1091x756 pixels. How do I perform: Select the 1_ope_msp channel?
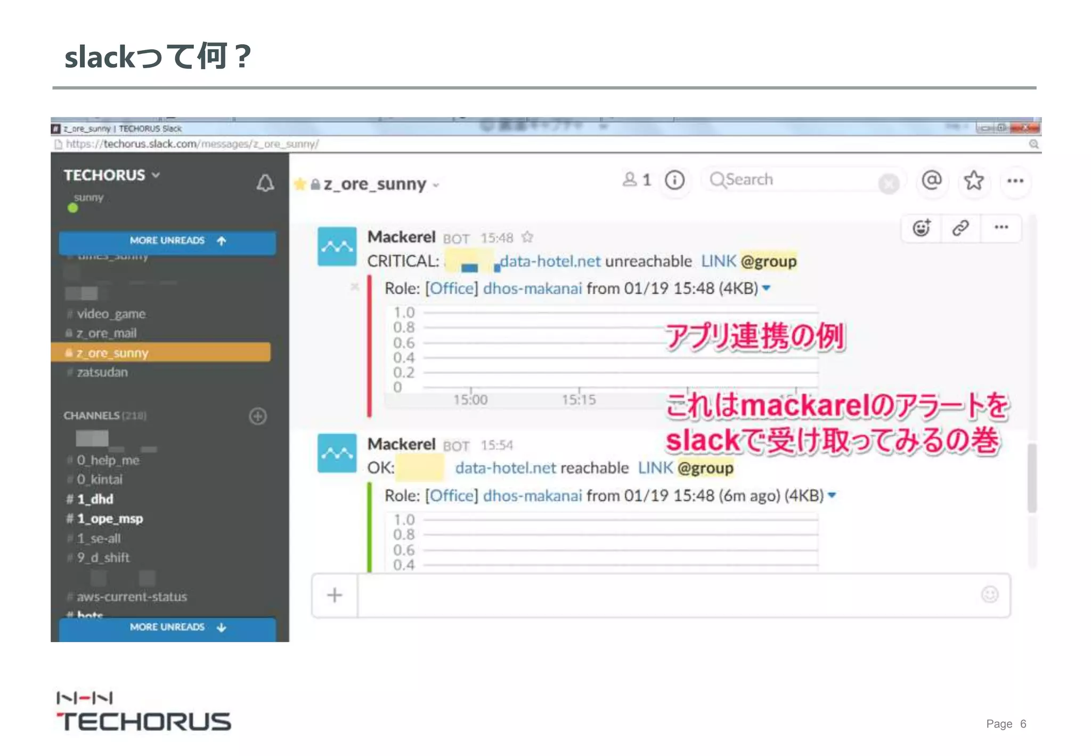(x=110, y=519)
